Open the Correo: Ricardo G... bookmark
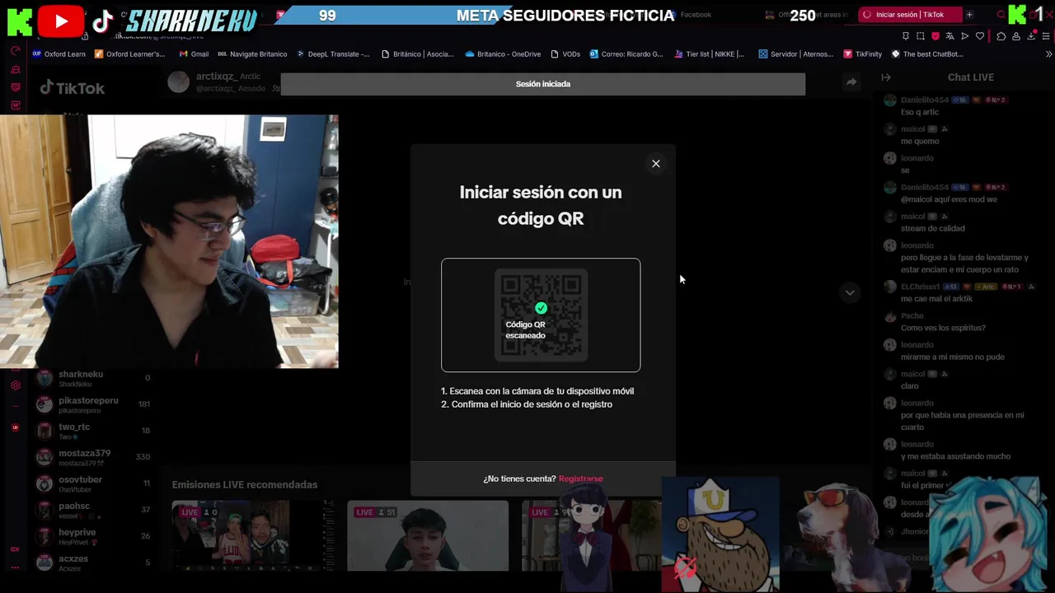 click(x=625, y=54)
